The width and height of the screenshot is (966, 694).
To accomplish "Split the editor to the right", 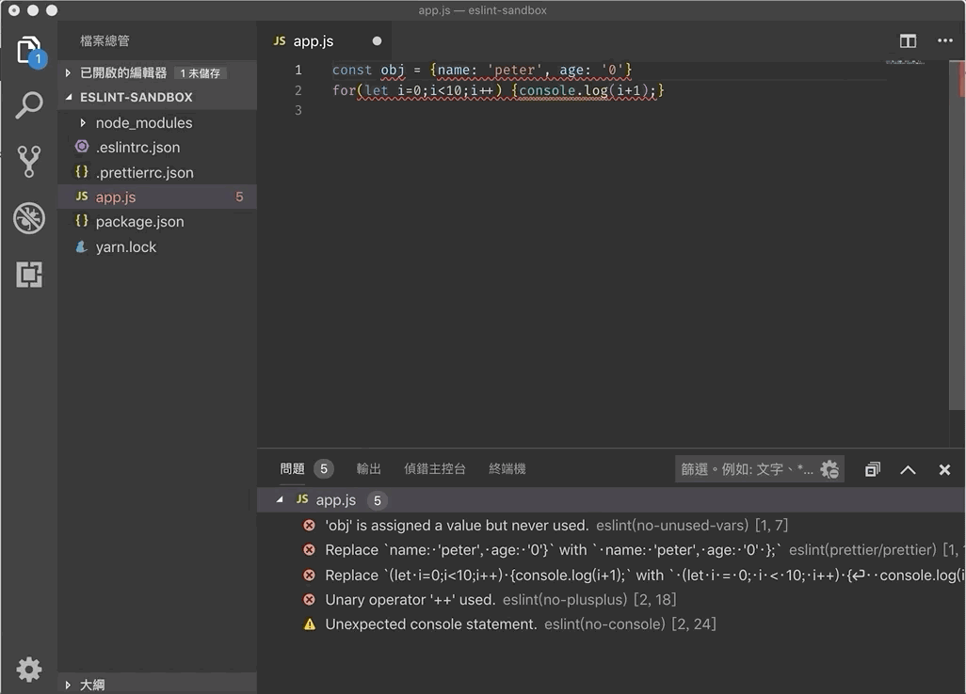I will (908, 41).
